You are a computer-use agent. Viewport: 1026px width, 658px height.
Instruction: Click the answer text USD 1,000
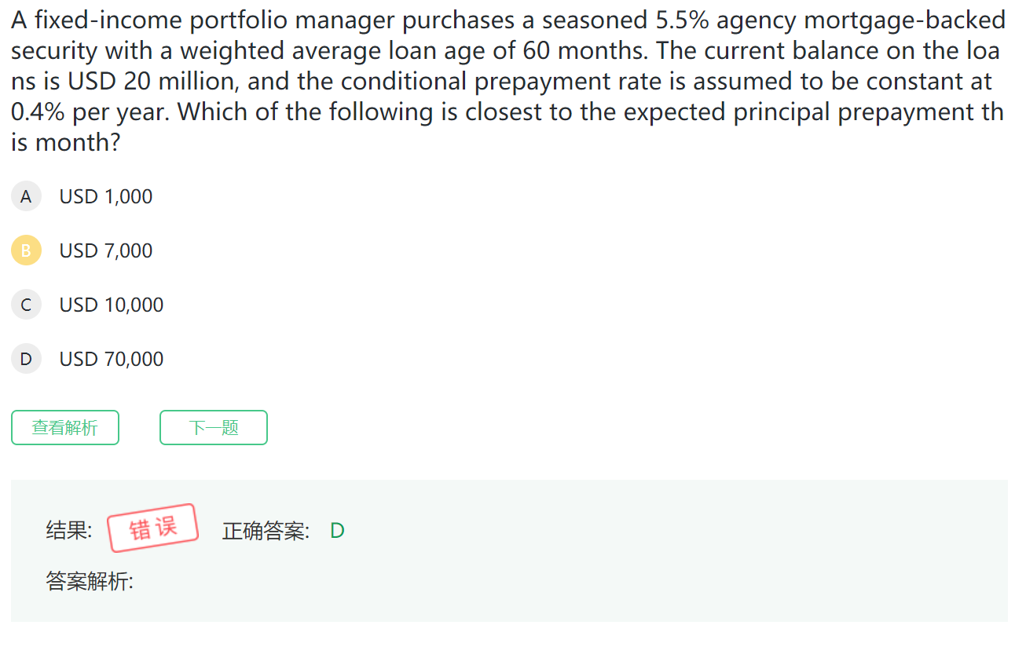106,196
